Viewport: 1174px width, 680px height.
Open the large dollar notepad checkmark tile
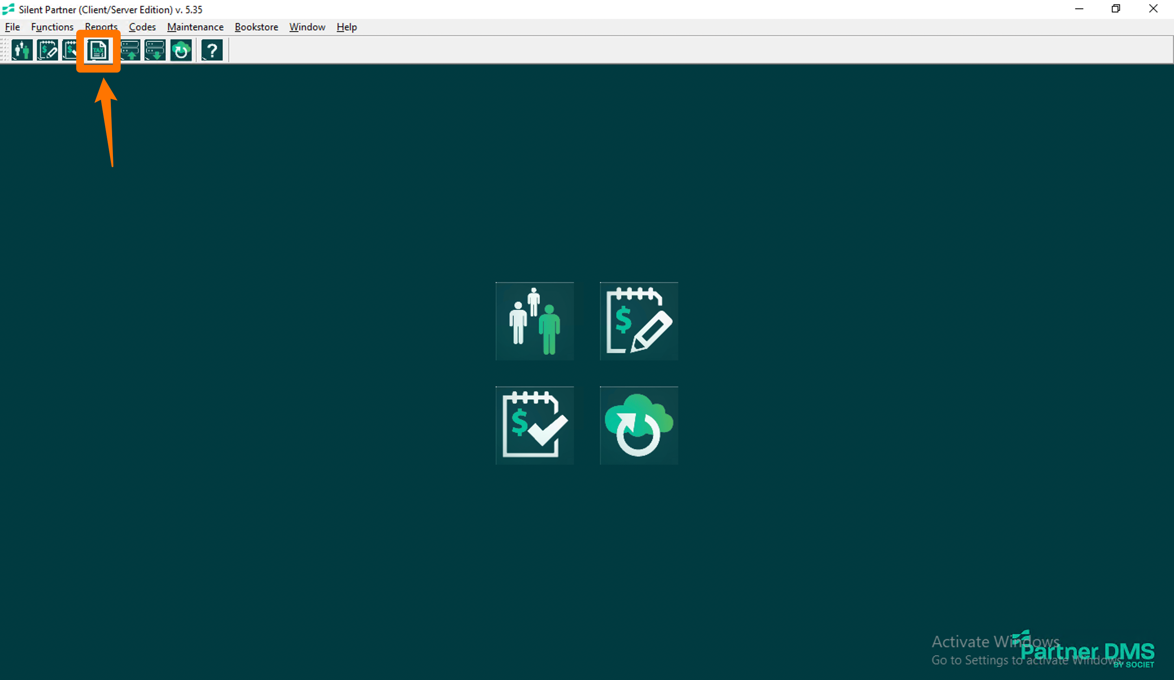coord(534,426)
